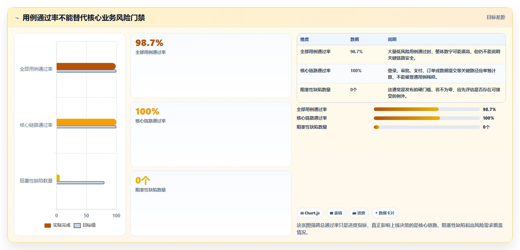Click the 全部用例通过率 progress bar
The width and height of the screenshot is (520, 250).
point(427,109)
